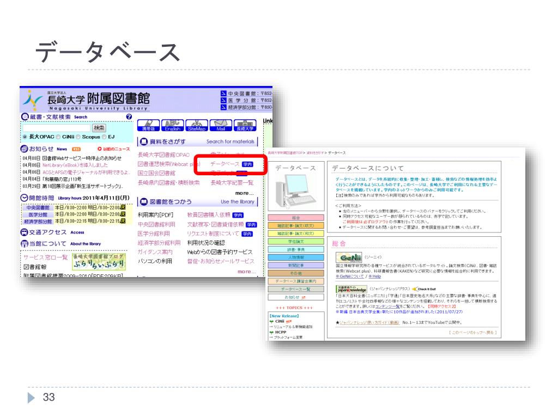Open the 国立国会図書館 link
Screen dimensions: 558x418
coord(156,173)
